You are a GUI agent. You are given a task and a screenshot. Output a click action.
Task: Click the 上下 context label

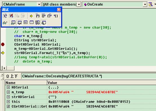coord(14,76)
